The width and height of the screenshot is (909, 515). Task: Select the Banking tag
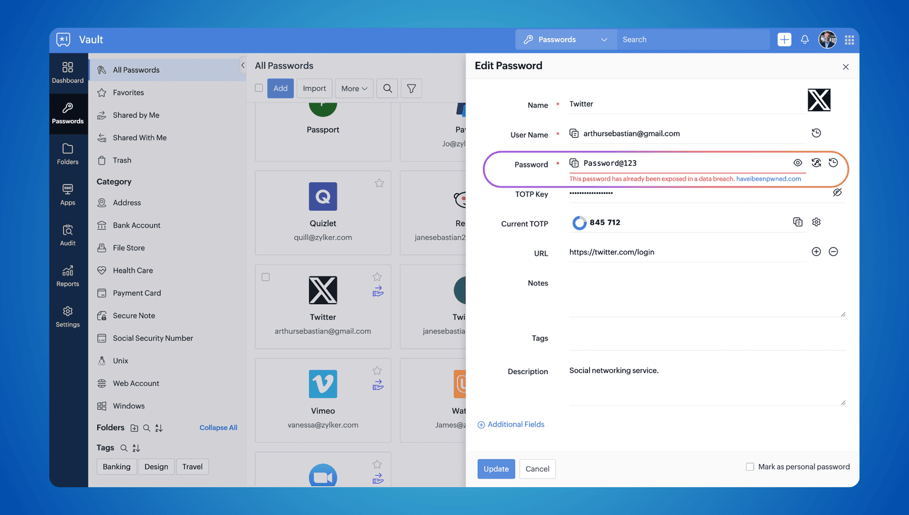pyautogui.click(x=116, y=467)
